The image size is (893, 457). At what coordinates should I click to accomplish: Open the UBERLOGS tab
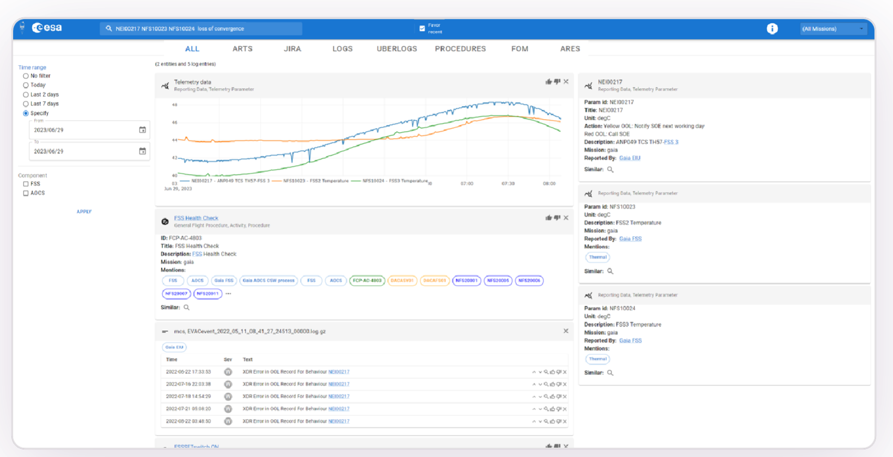397,48
